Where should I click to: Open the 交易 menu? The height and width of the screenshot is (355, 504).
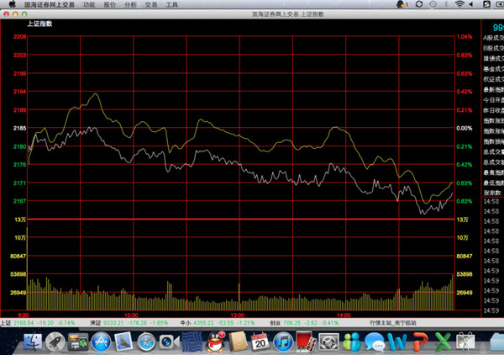pos(151,4)
